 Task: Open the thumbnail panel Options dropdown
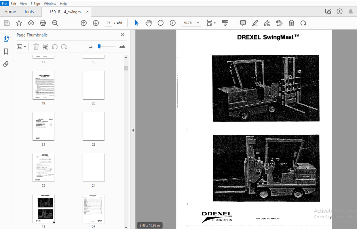[x=21, y=46]
